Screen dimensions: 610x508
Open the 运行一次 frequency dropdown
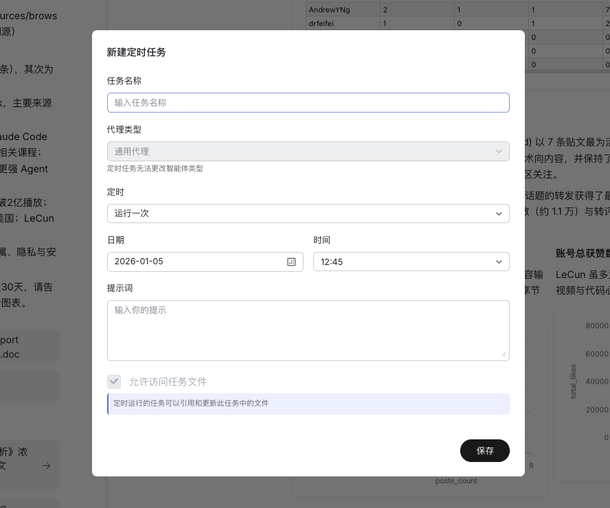308,213
